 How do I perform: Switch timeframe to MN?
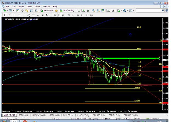91,15
